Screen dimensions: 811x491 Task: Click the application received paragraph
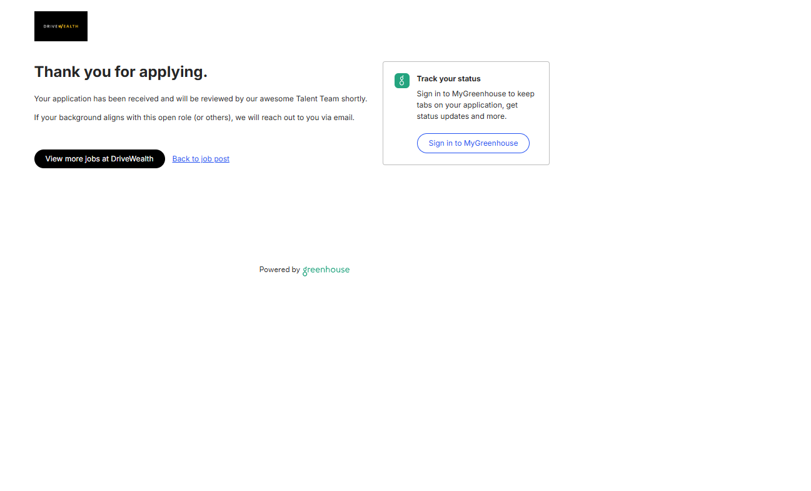click(200, 99)
